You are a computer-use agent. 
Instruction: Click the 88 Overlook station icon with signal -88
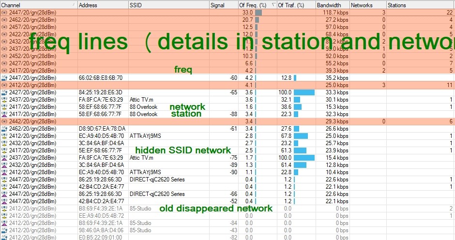coord(4,114)
